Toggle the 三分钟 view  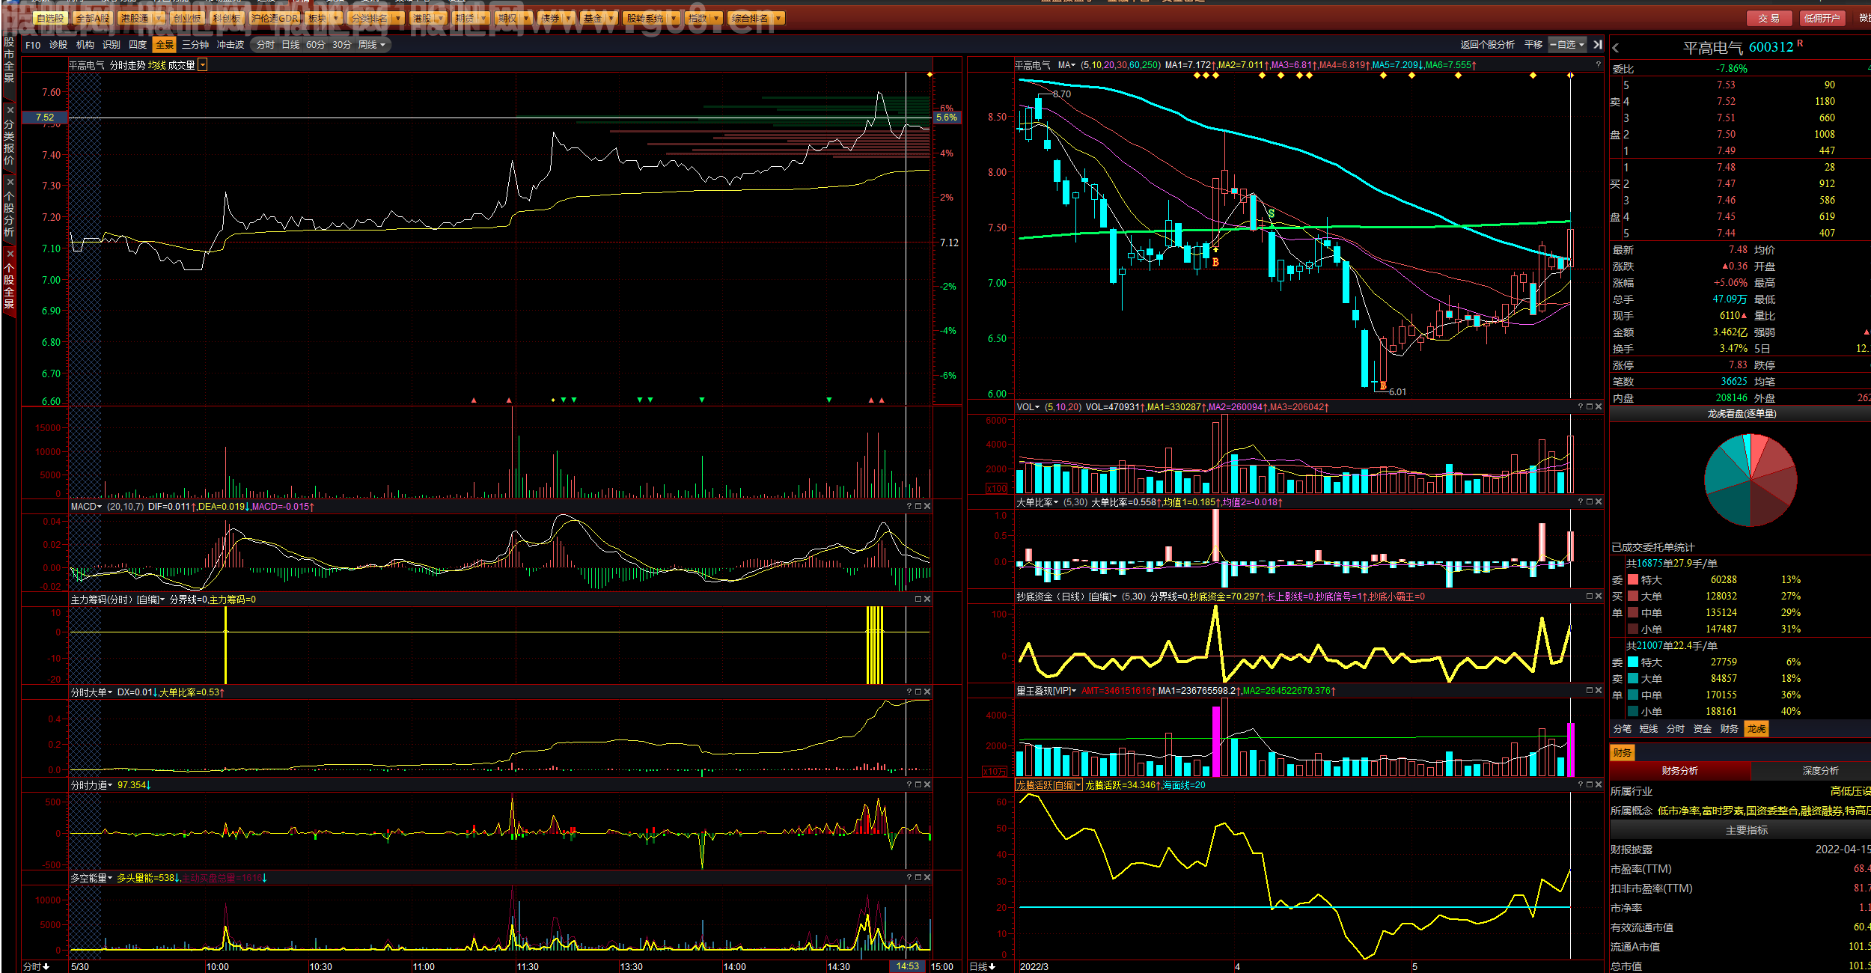click(x=195, y=45)
